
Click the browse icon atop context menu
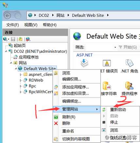56,73
